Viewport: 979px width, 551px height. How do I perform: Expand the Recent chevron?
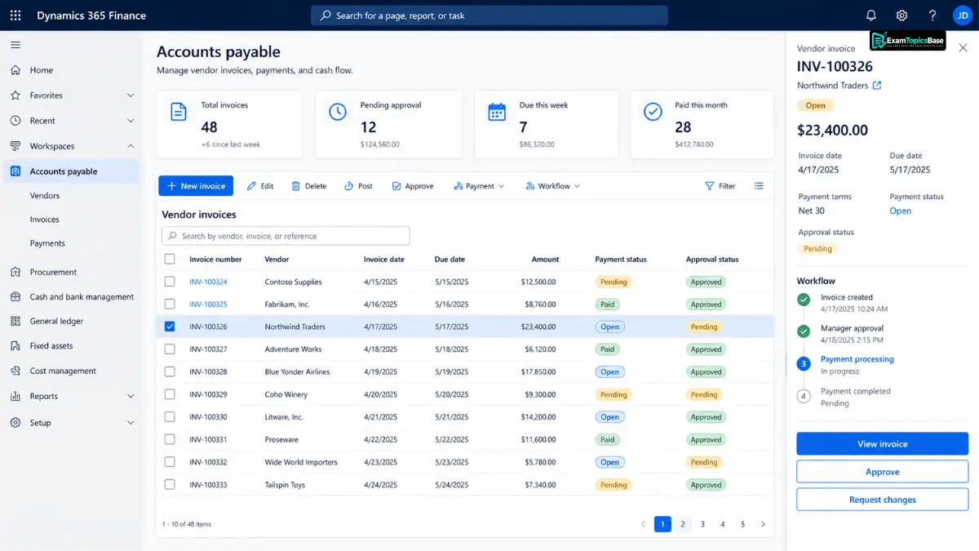tap(131, 121)
